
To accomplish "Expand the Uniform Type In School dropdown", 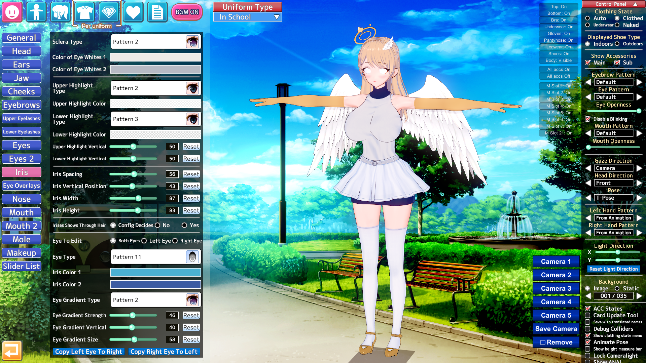I will 248,17.
